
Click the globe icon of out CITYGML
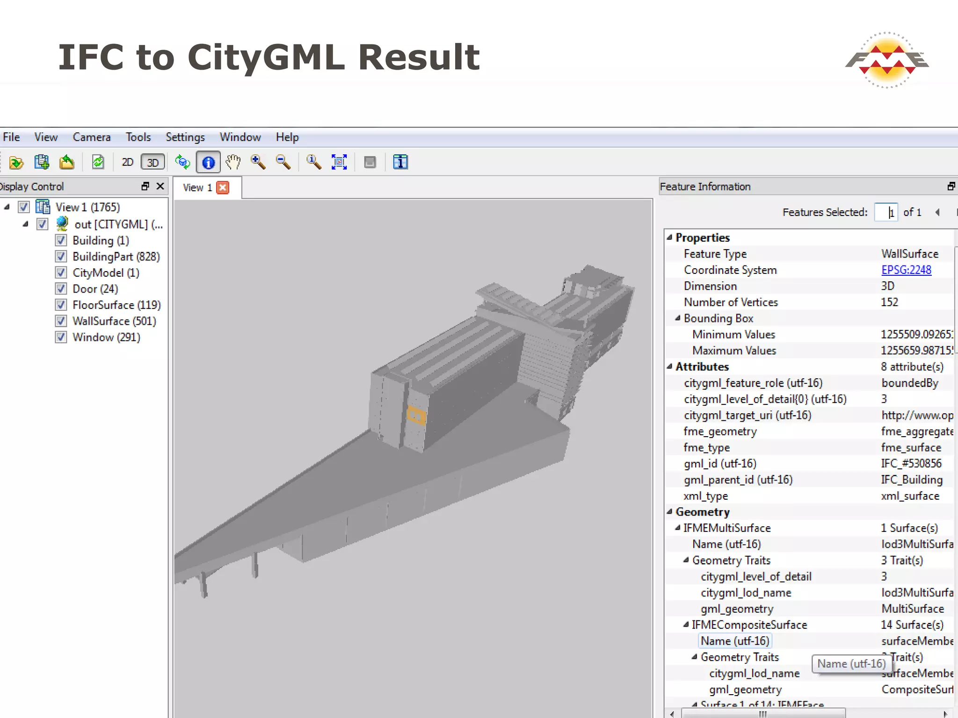pos(62,223)
